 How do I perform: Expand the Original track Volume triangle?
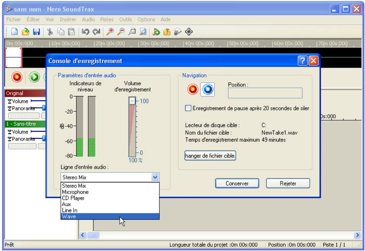(x=9, y=101)
